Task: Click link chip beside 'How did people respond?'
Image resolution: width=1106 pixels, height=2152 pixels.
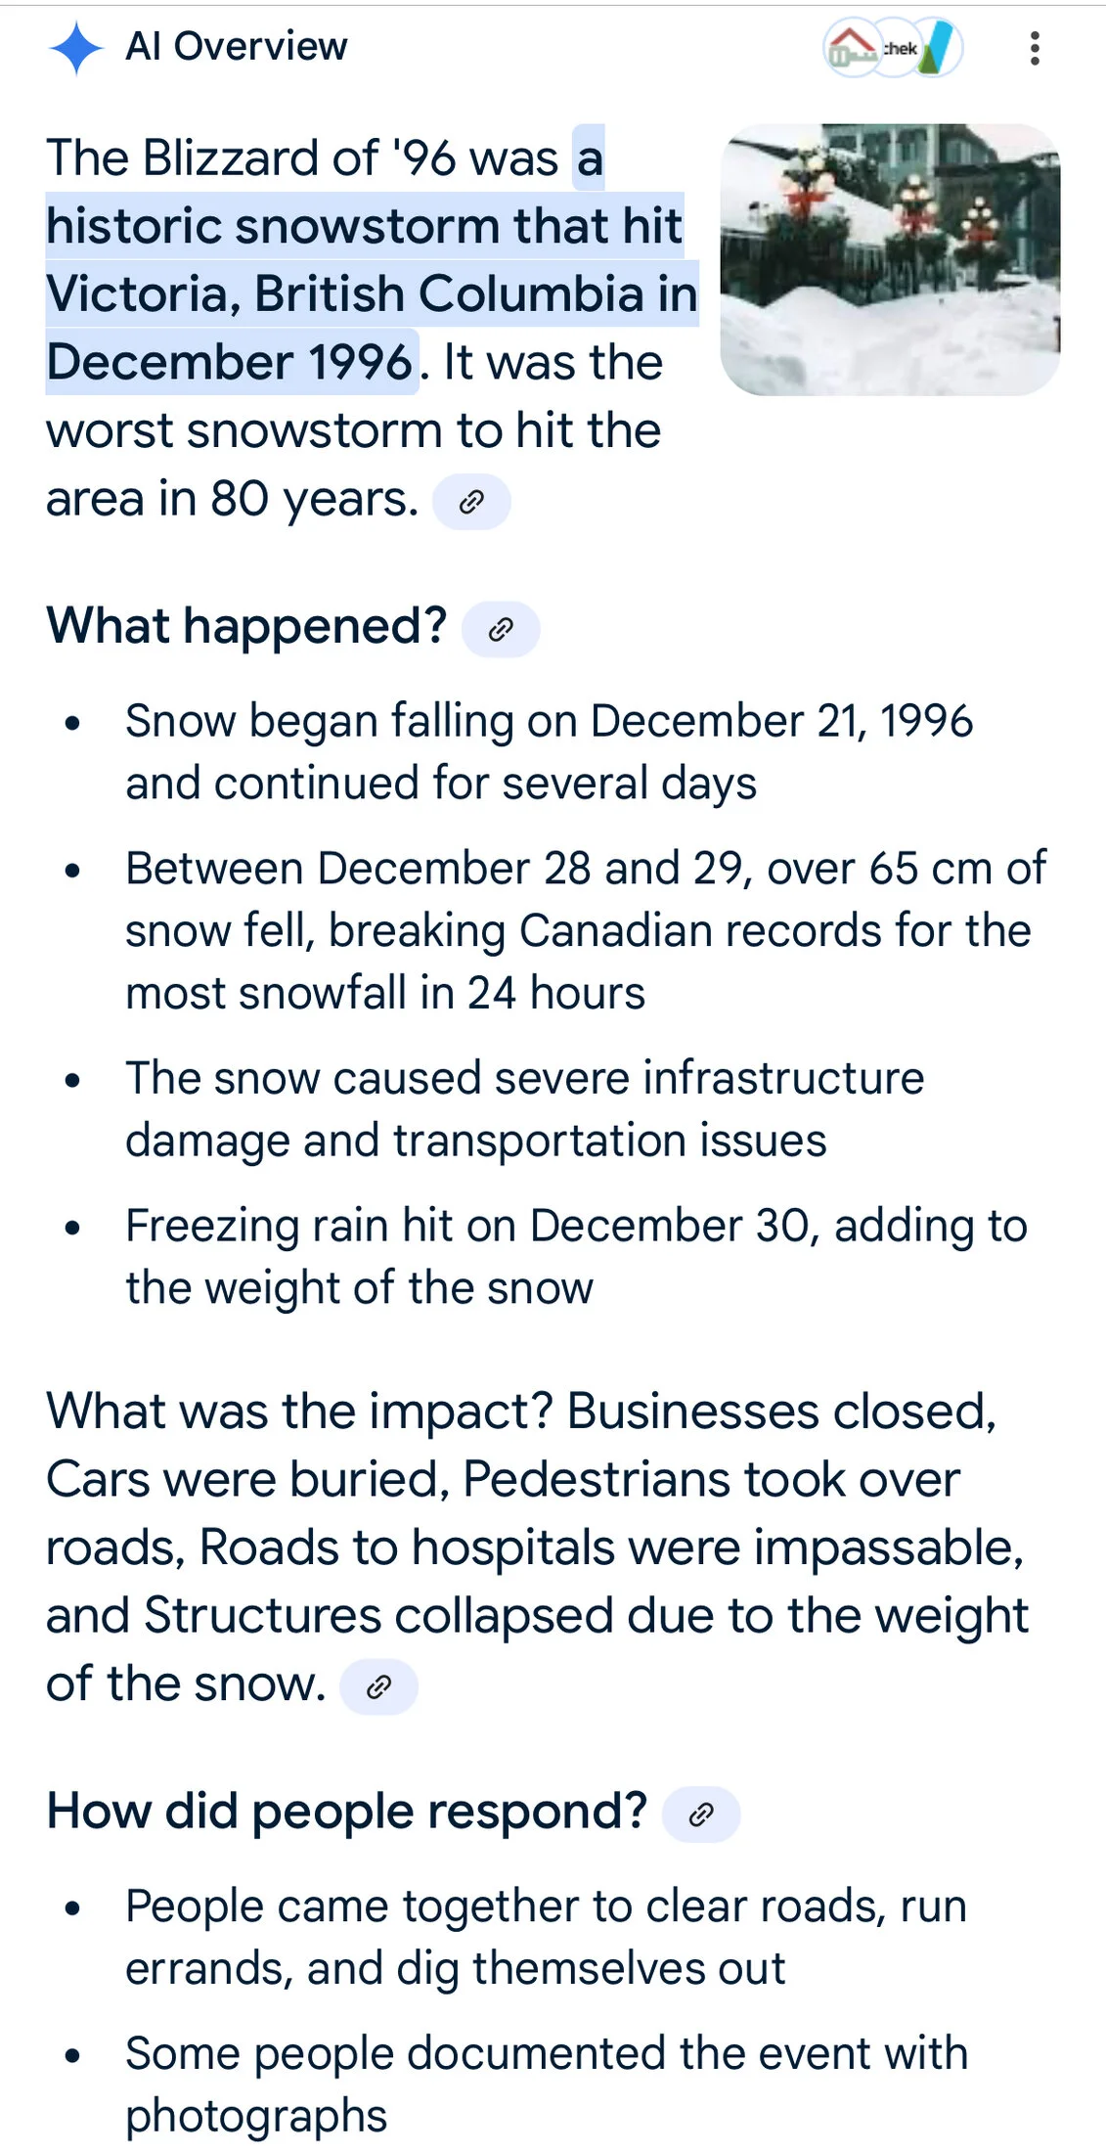Action: click(x=701, y=1815)
